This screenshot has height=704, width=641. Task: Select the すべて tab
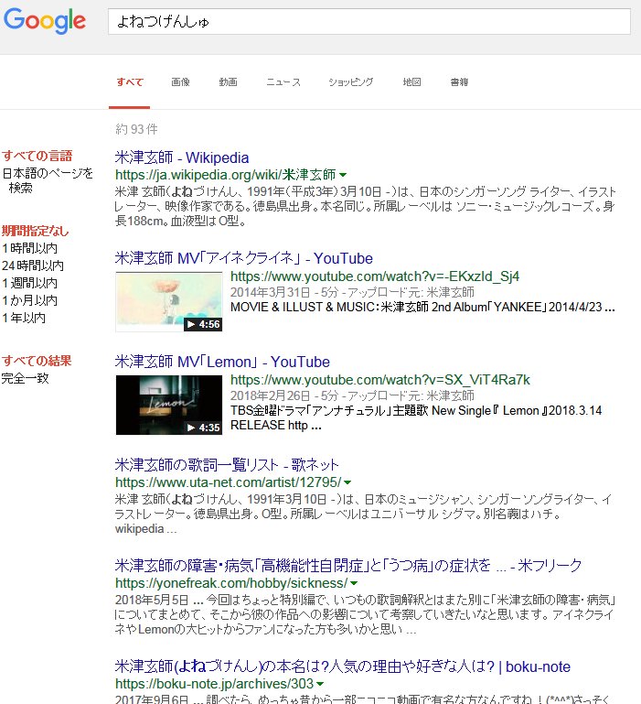tap(130, 82)
